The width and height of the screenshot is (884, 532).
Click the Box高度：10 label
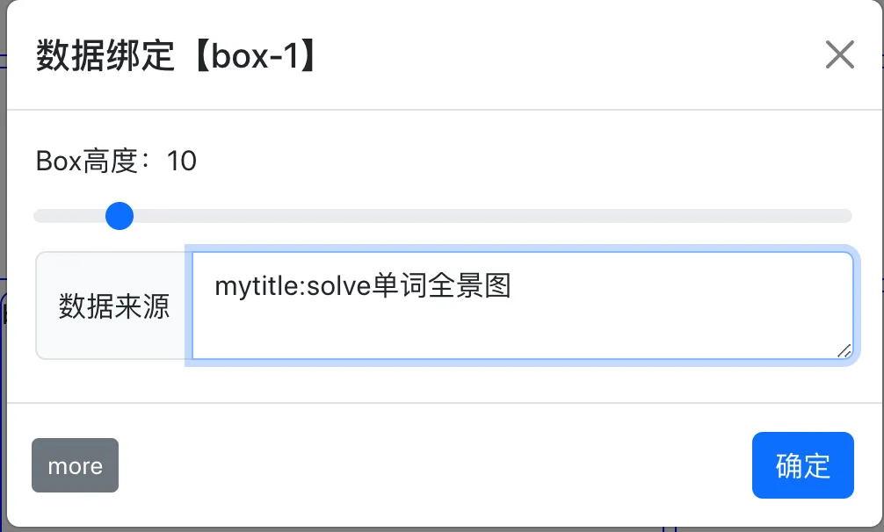[116, 162]
